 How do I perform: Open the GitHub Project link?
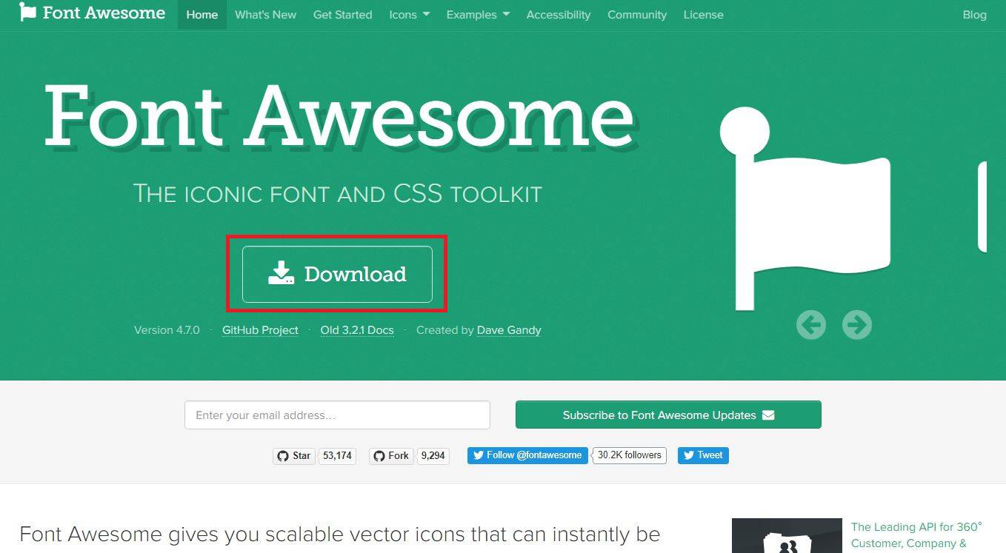pyautogui.click(x=260, y=330)
